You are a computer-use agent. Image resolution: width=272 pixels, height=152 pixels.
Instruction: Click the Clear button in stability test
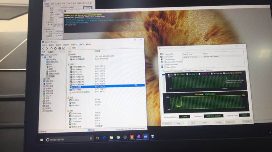click(x=193, y=123)
